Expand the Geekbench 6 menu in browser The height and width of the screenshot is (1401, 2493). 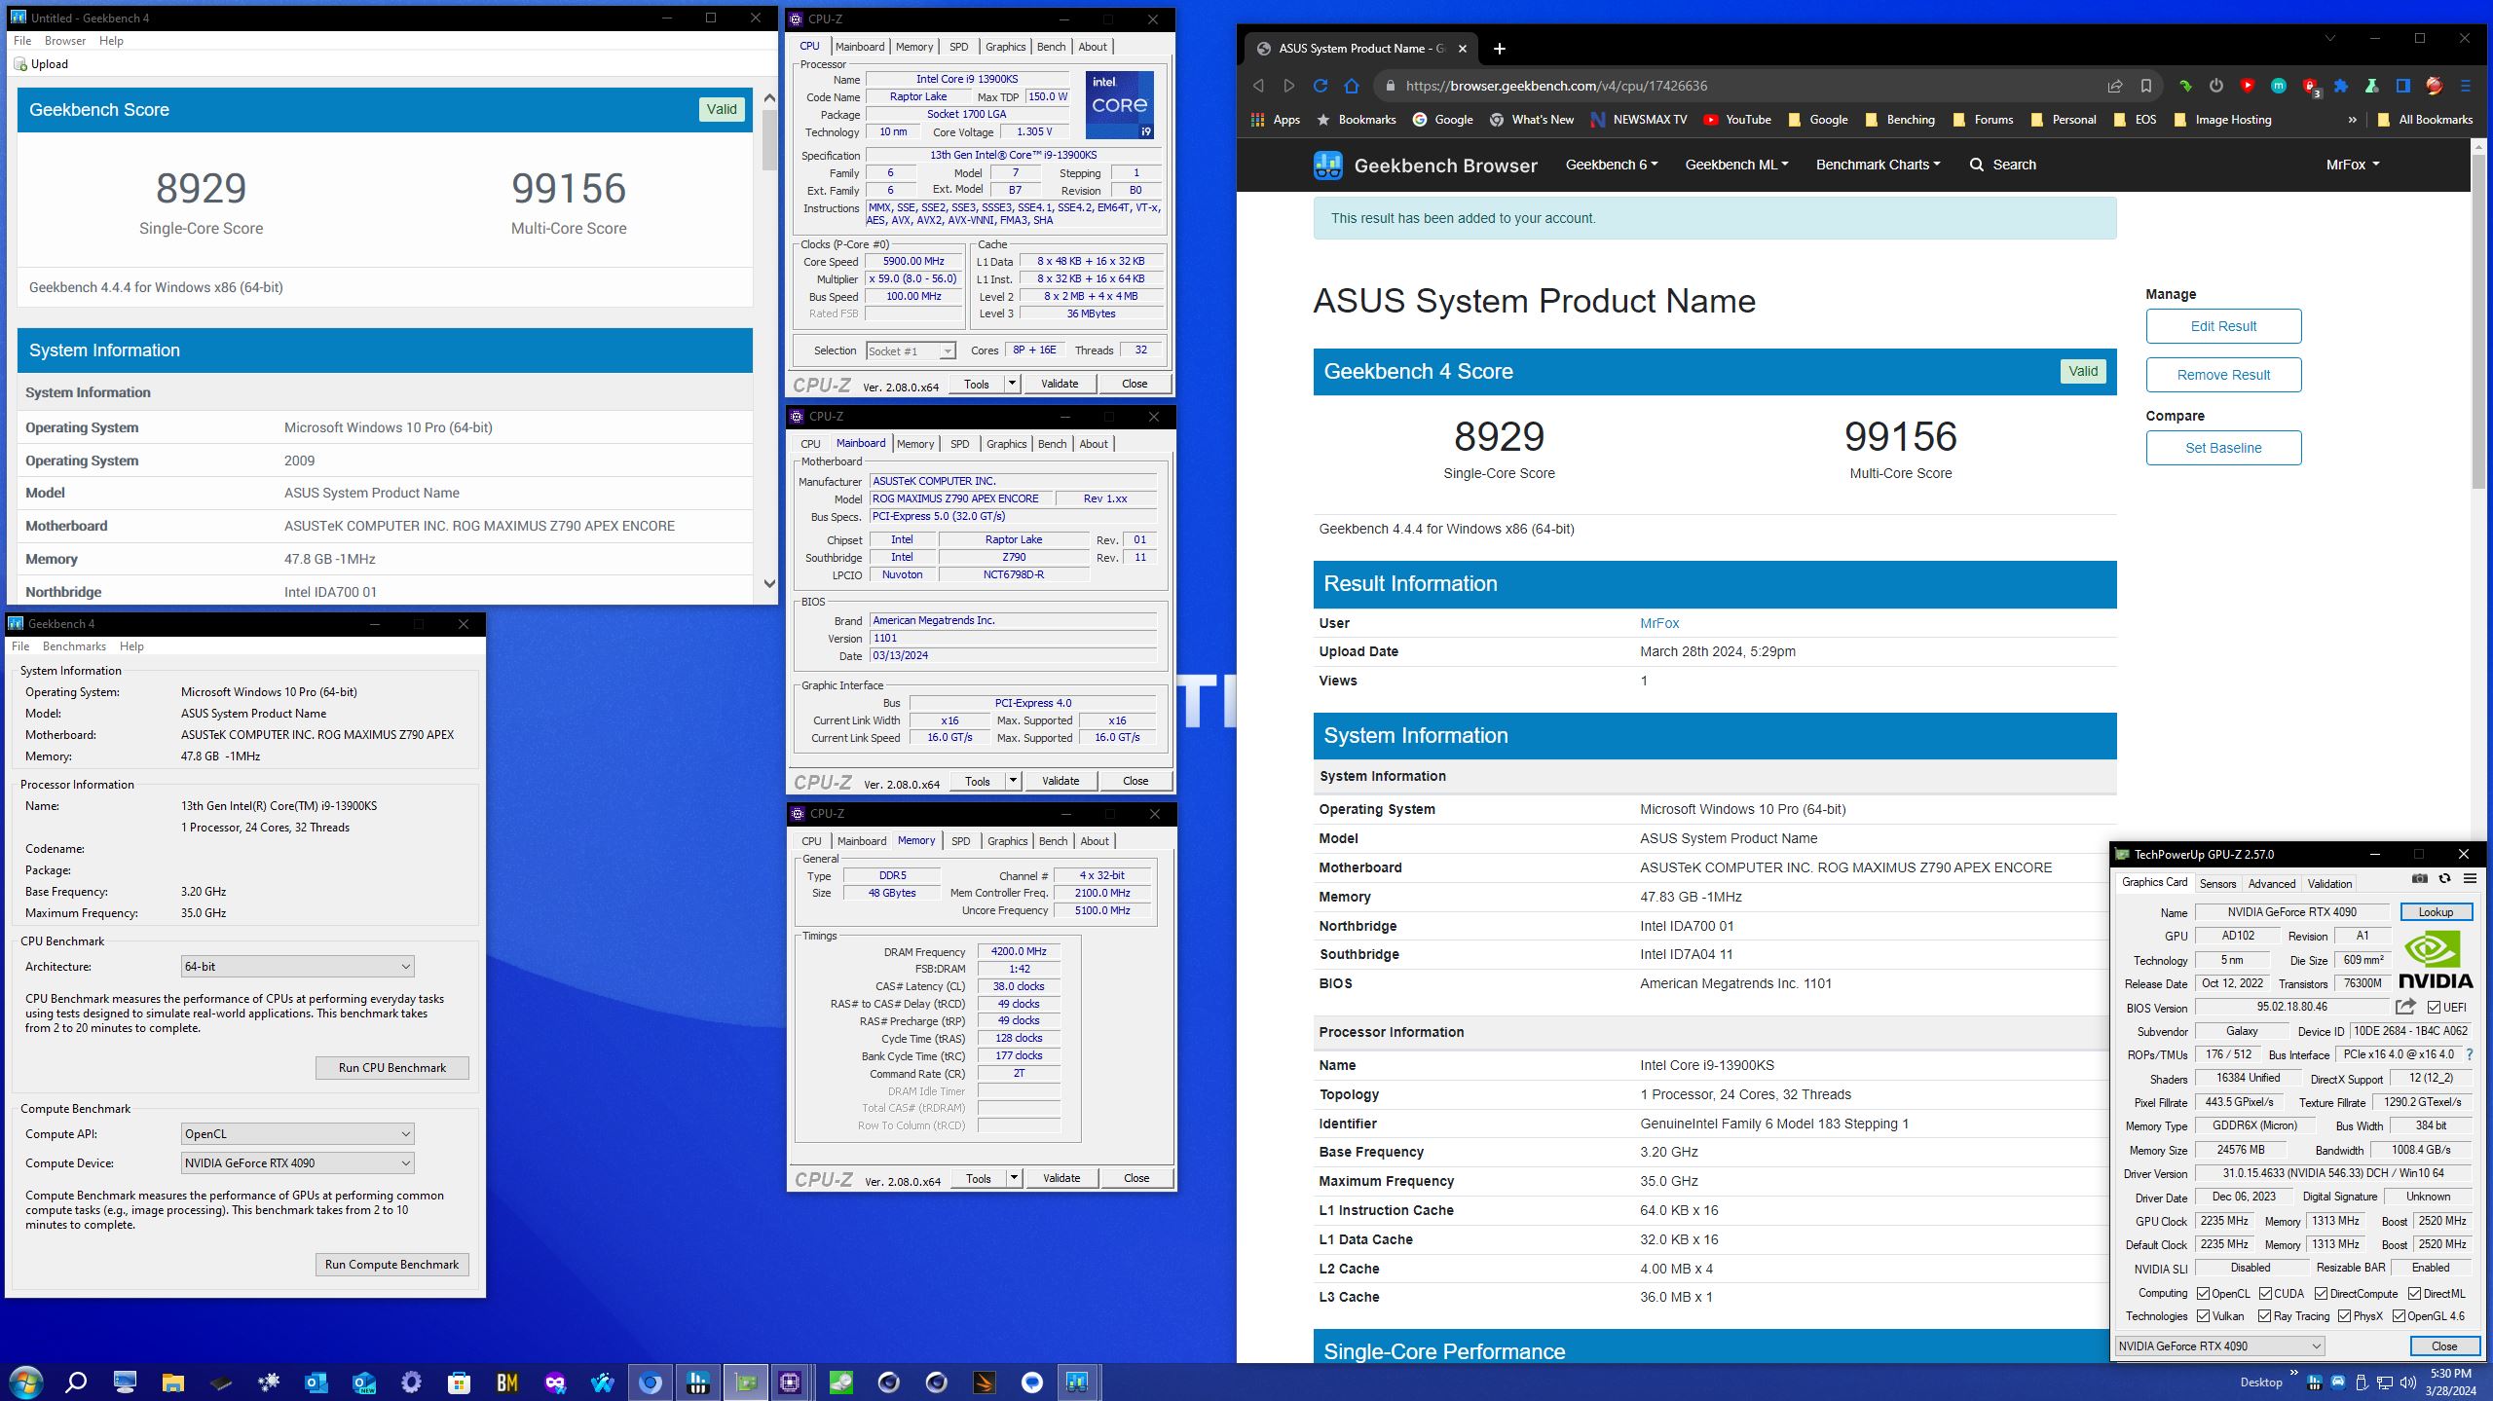tap(1612, 165)
